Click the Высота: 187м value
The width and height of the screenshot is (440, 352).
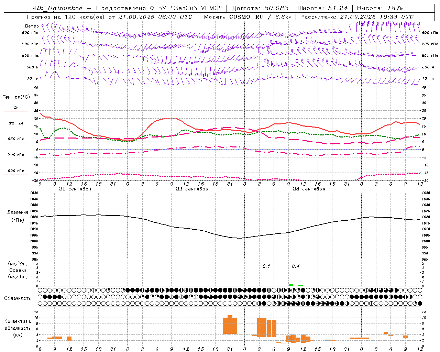coord(380,9)
